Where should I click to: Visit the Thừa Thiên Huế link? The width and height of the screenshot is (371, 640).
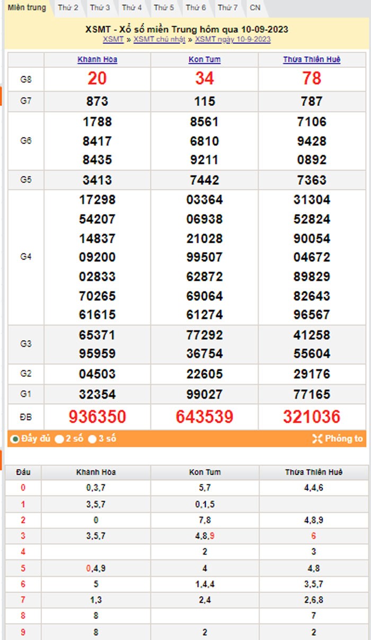(312, 60)
